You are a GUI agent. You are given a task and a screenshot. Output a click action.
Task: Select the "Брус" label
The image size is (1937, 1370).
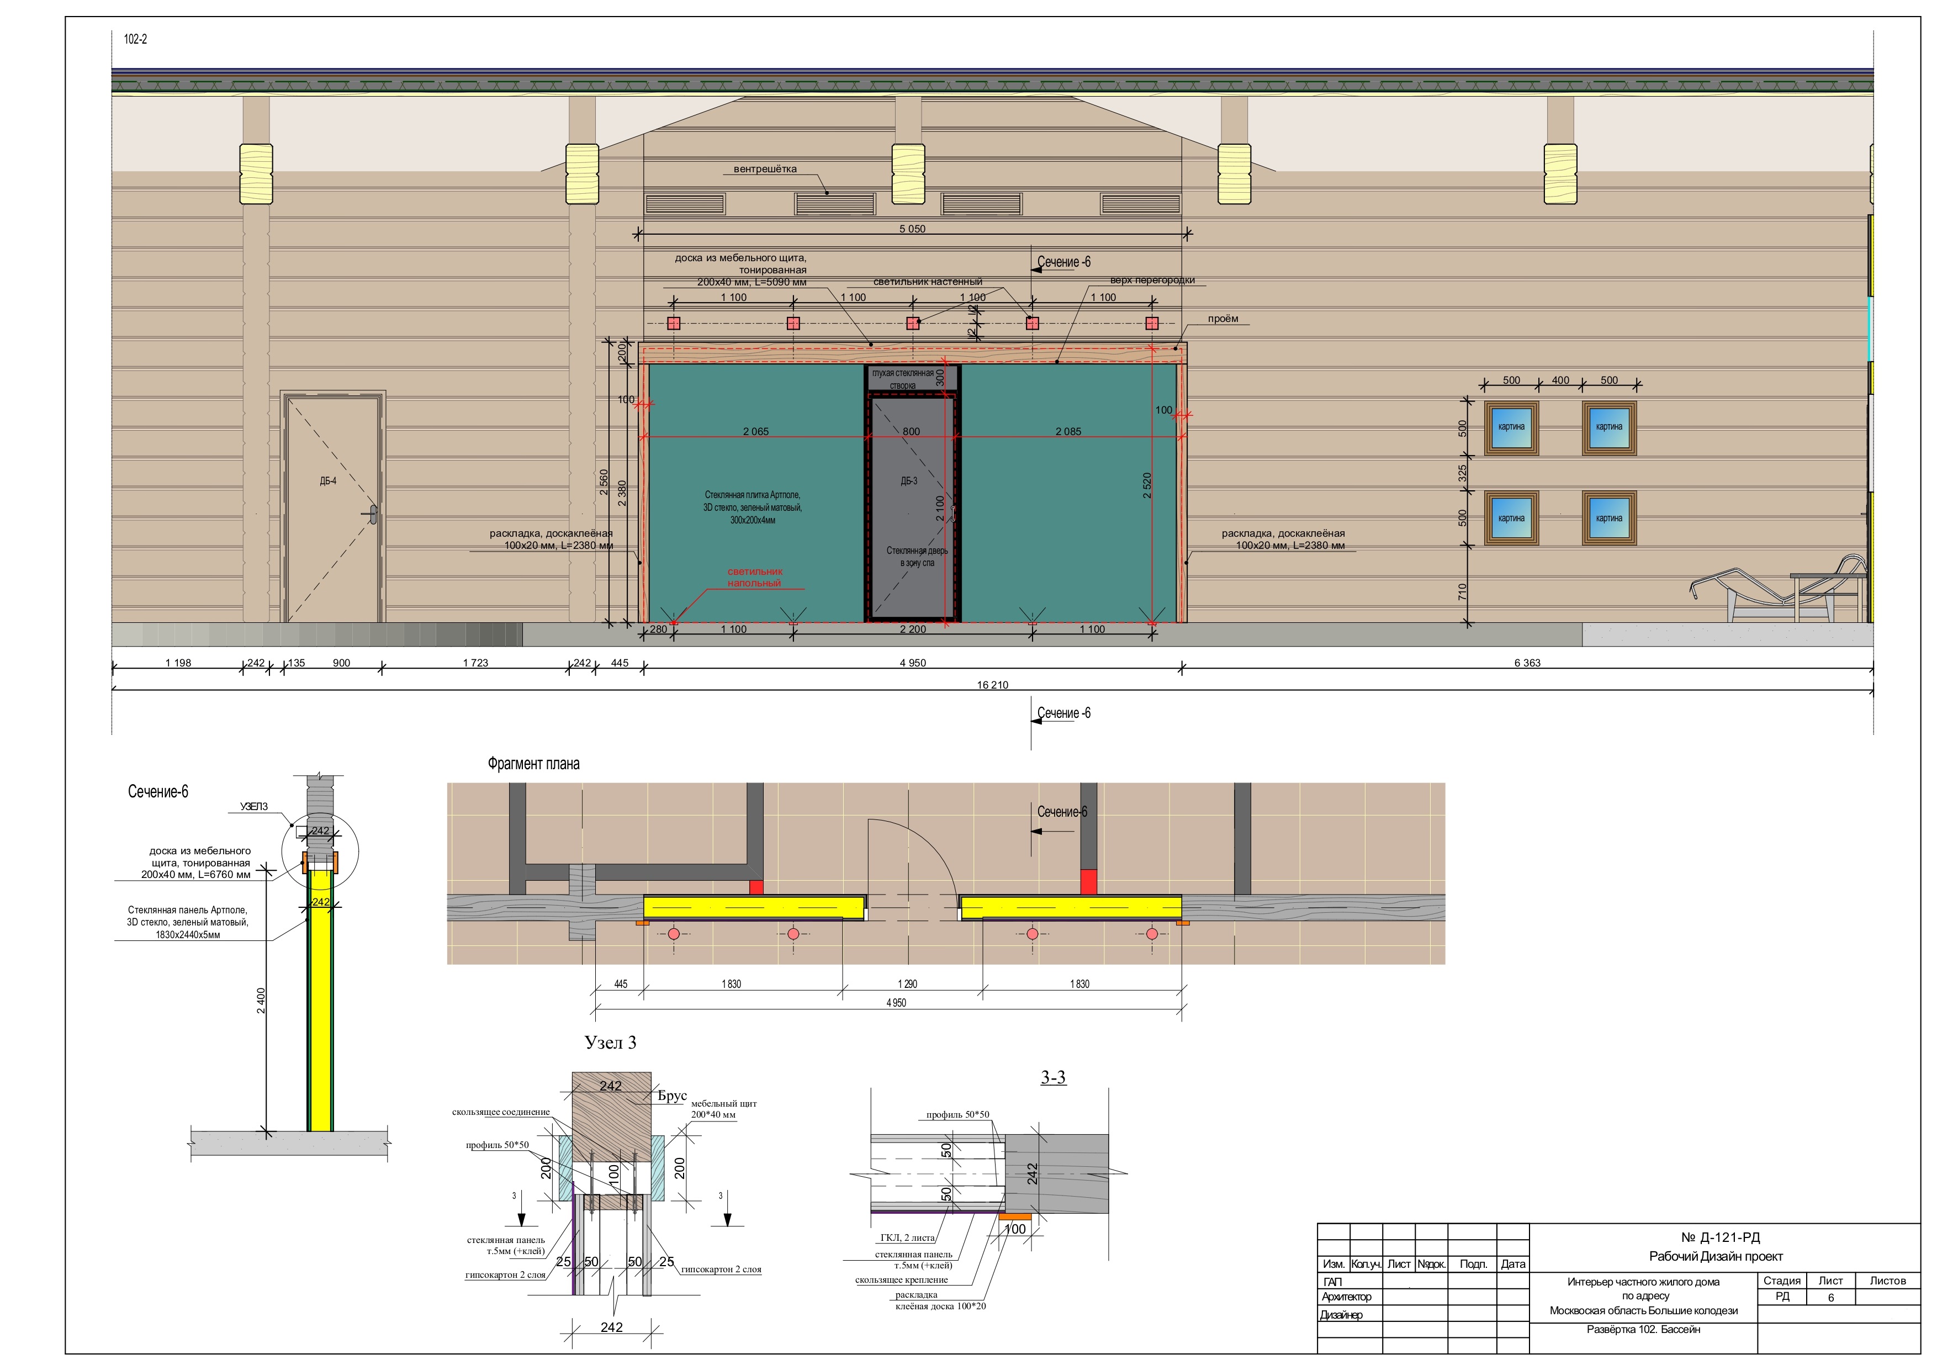(673, 1096)
